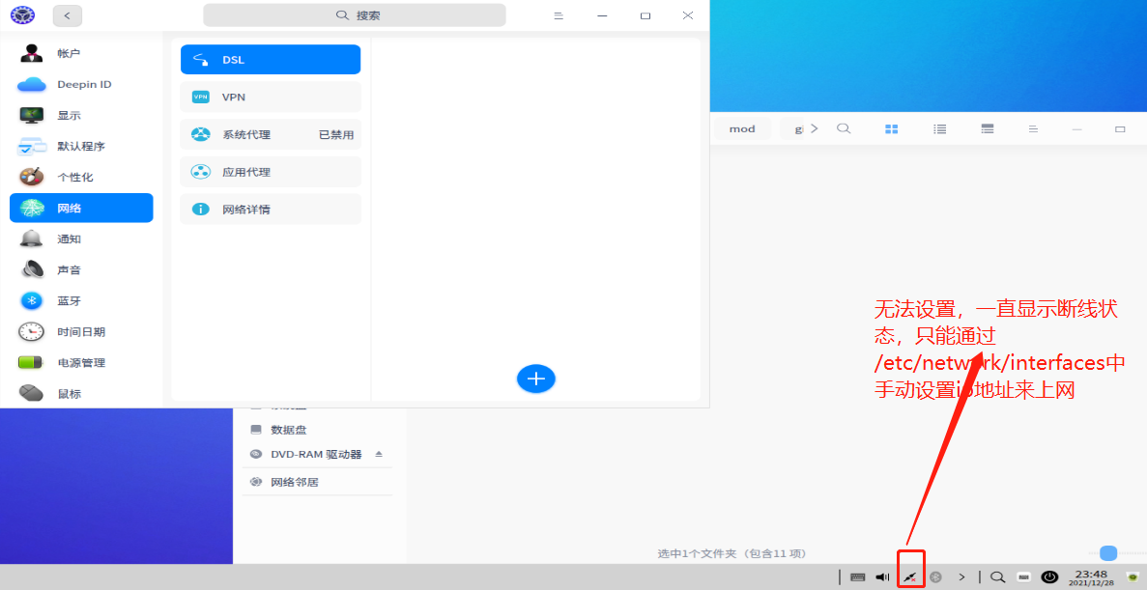Screen dimensions: 1147x590
Task: Open the VPN network section
Action: pos(271,97)
